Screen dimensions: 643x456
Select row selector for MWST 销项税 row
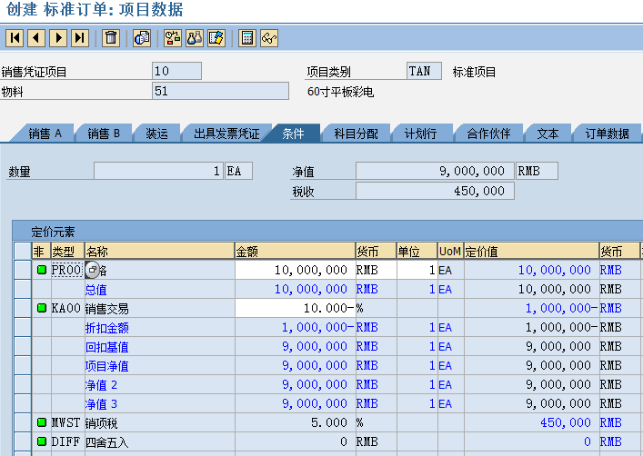pos(23,422)
